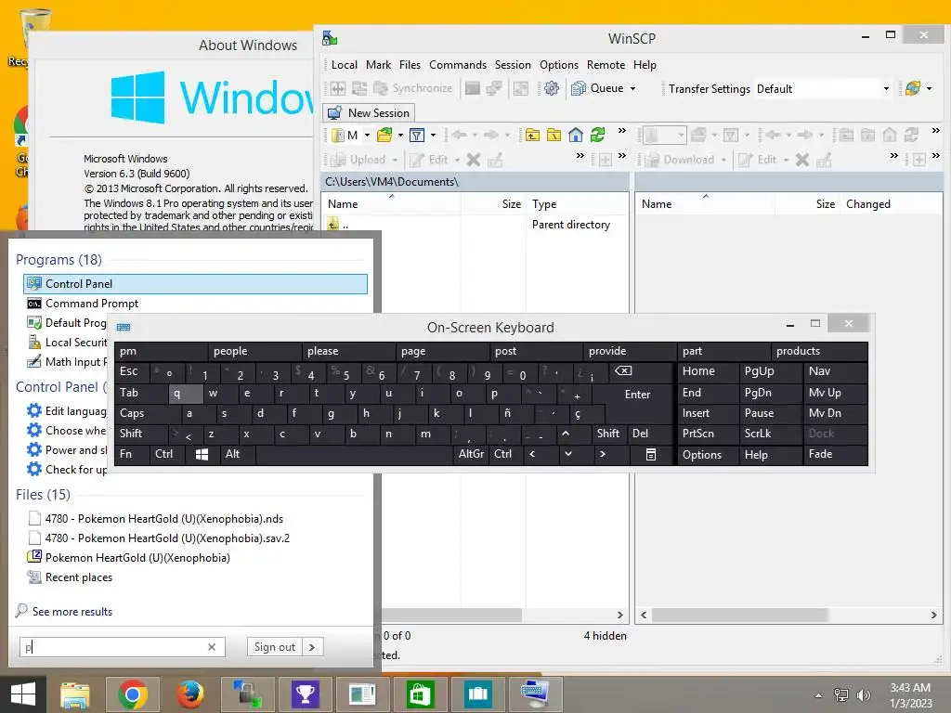Toggle left Shift key on On-Screen Keyboard
Image resolution: width=951 pixels, height=713 pixels.
141,434
